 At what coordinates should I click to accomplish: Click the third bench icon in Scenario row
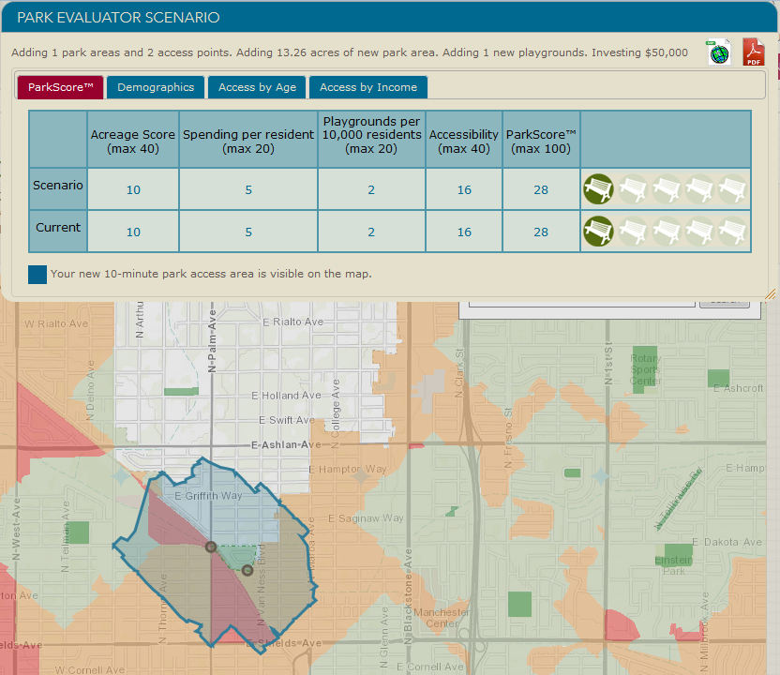[666, 189]
